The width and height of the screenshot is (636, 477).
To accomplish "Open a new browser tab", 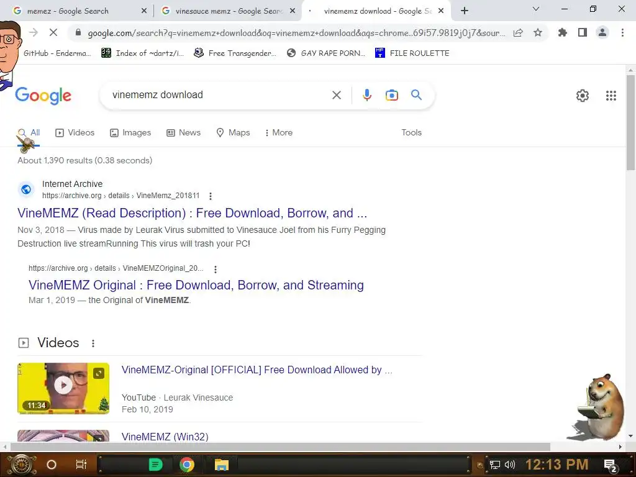I will (465, 11).
